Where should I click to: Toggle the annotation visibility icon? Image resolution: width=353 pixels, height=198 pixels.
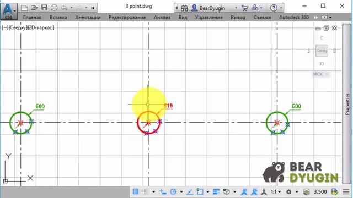[244, 192]
